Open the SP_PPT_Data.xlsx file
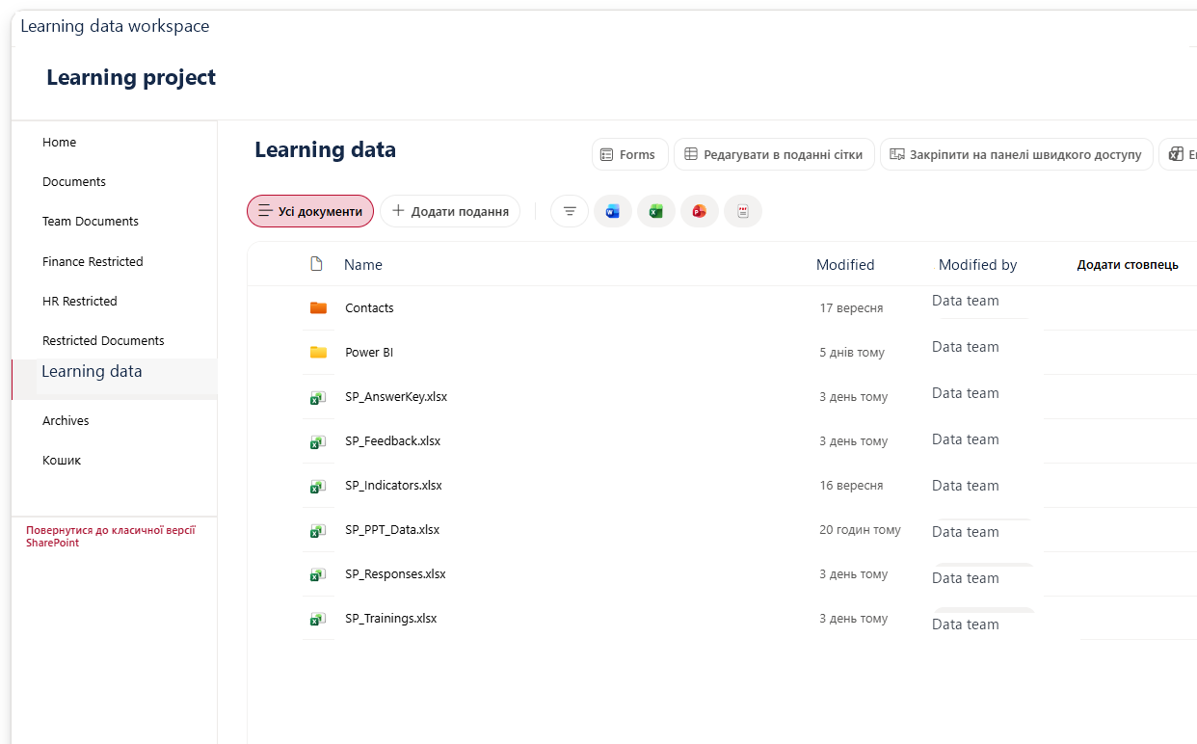Image resolution: width=1197 pixels, height=744 pixels. pyautogui.click(x=392, y=530)
